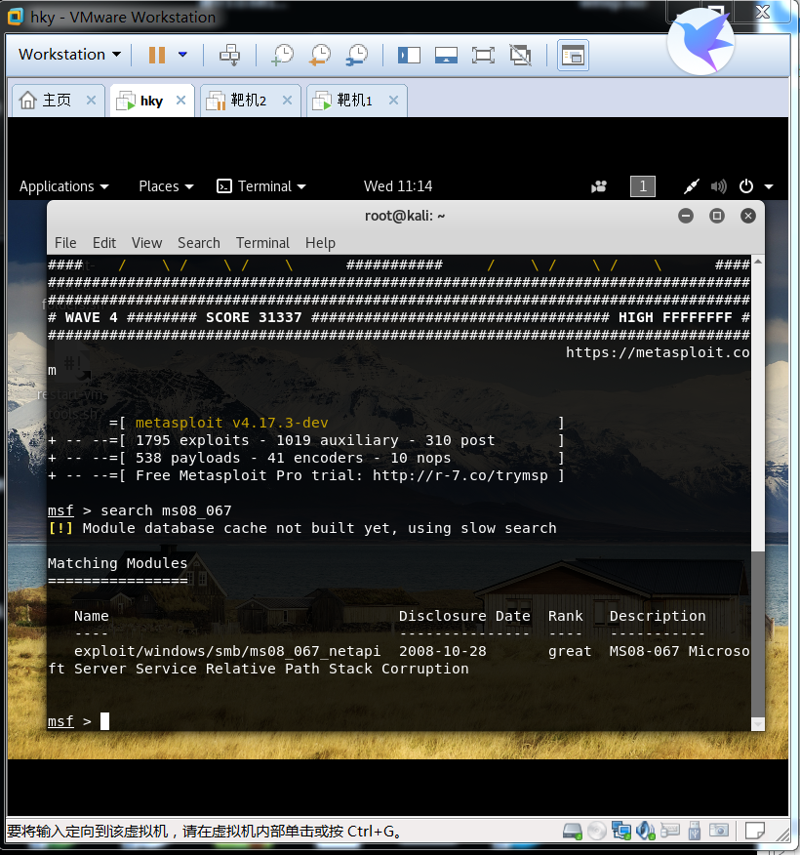Open the terminal View menu
800x855 pixels.
(146, 243)
